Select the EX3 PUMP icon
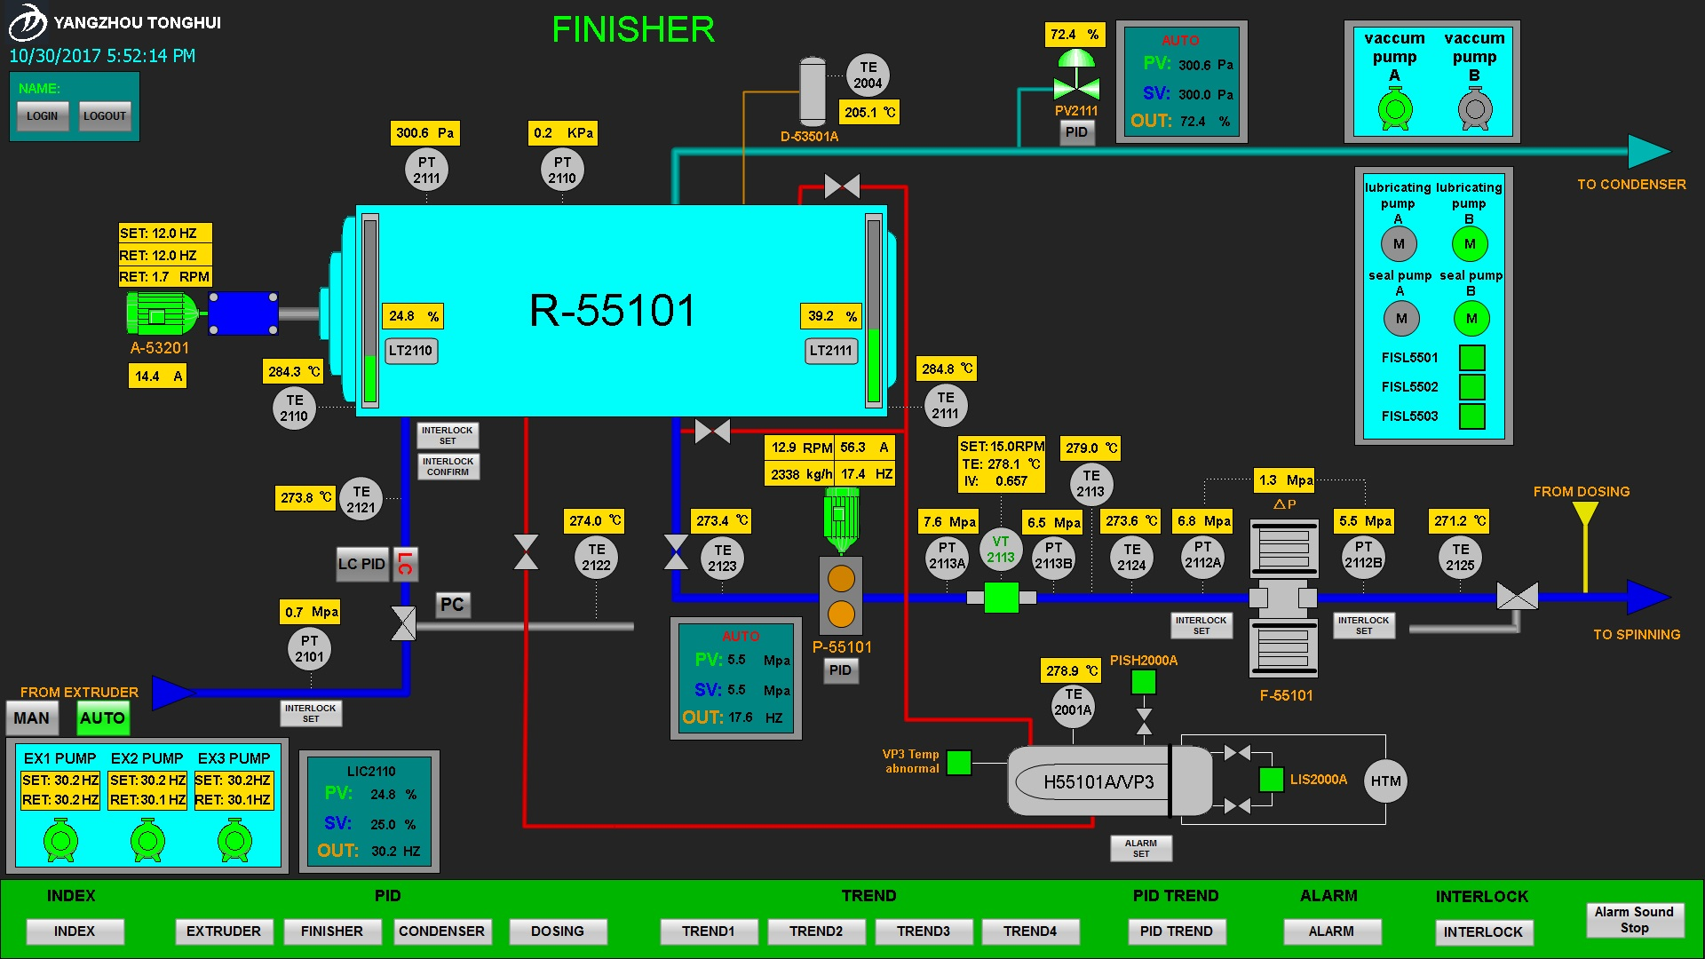Screen dimensions: 1705x959 (234, 840)
